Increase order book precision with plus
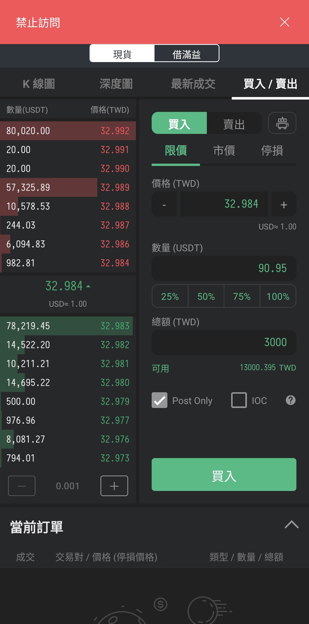The width and height of the screenshot is (309, 624). [114, 486]
